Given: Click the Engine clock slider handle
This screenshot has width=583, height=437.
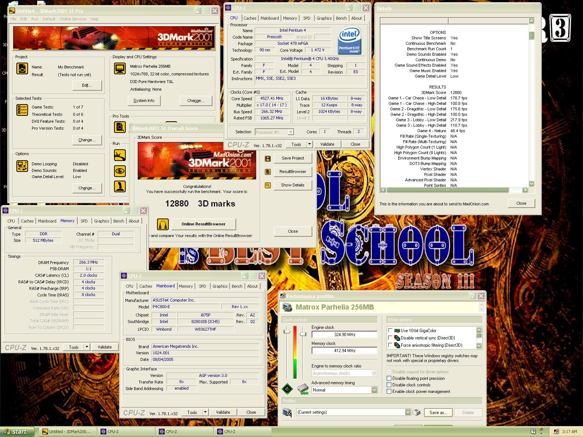Looking at the screenshot, I should (287, 331).
